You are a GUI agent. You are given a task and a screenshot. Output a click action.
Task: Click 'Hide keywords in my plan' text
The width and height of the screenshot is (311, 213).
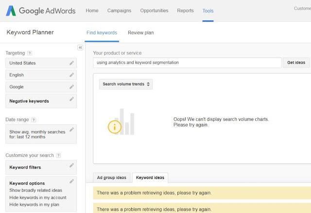click(35, 204)
